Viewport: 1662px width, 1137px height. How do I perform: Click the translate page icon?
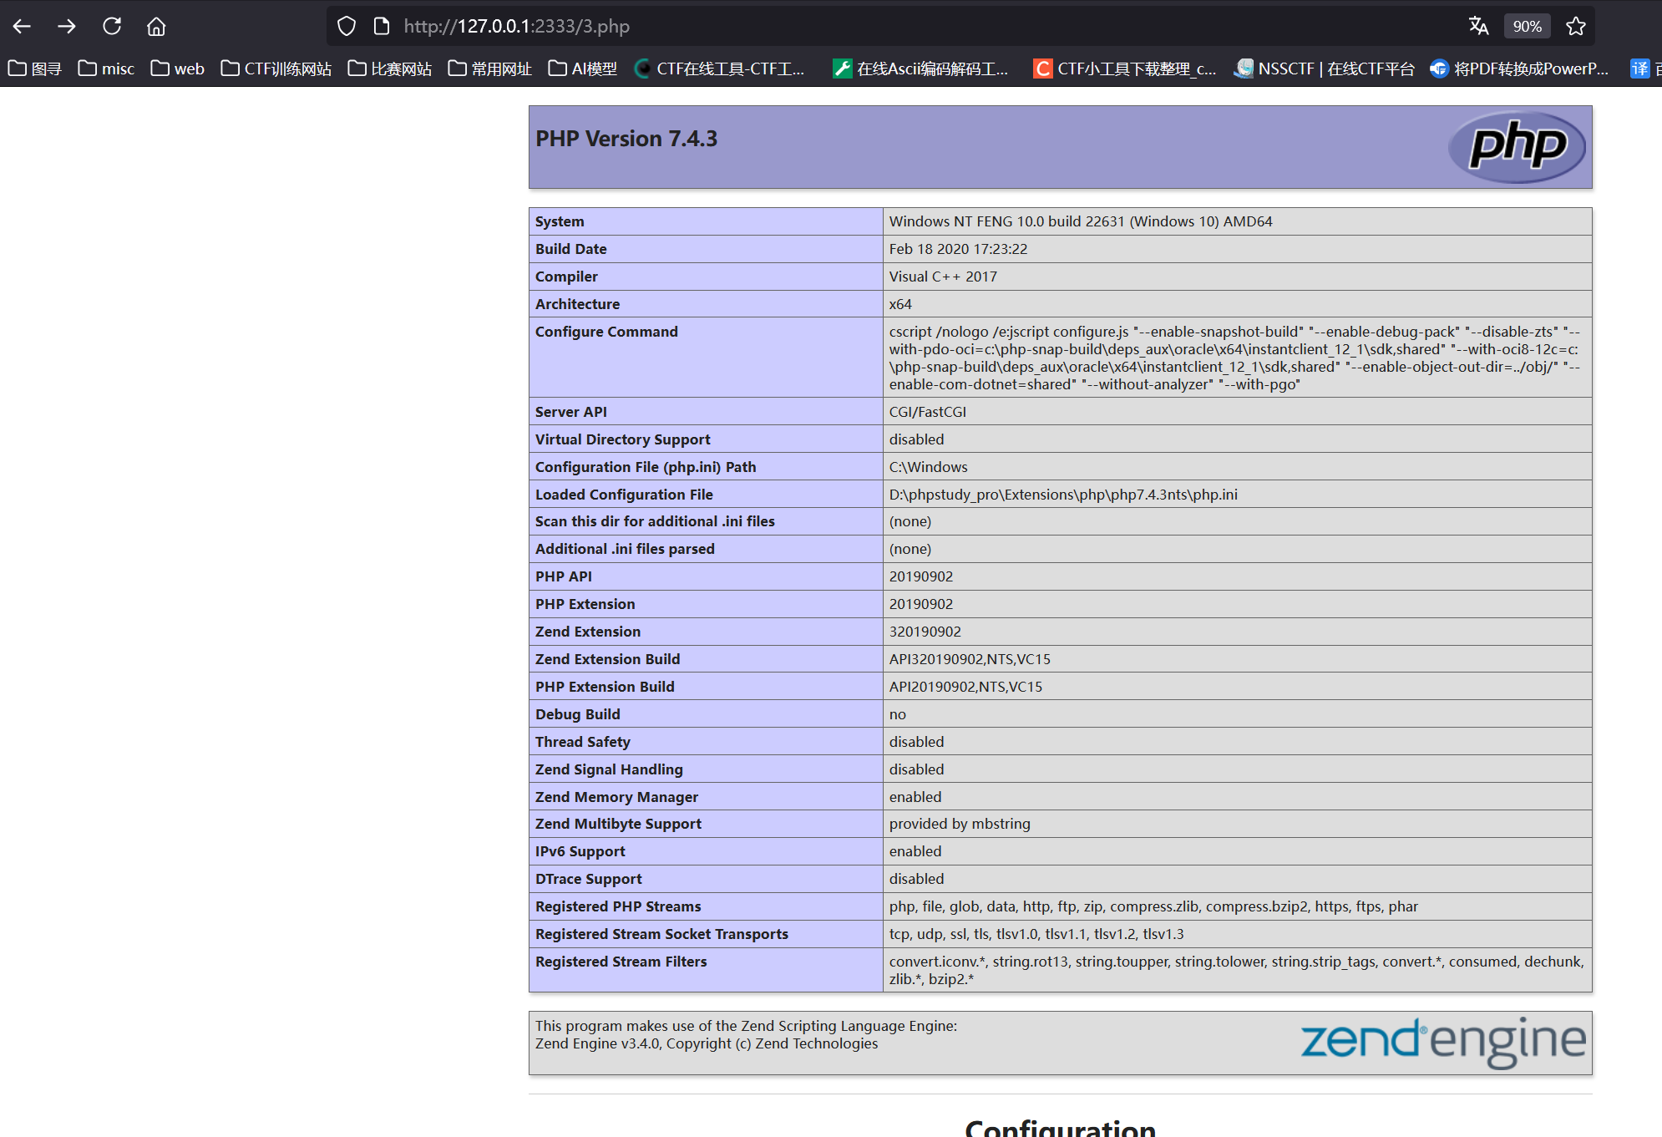tap(1478, 26)
